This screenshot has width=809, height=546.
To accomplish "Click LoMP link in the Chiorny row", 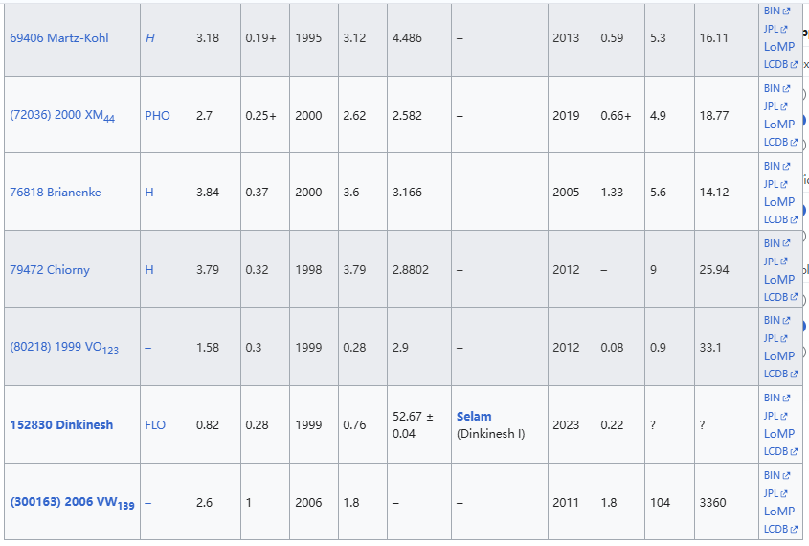I will tap(779, 280).
